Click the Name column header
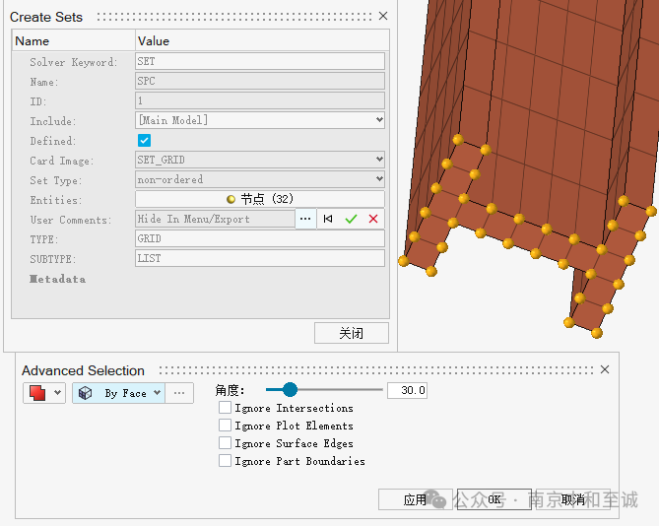Screen dimensions: 659x526 point(33,41)
